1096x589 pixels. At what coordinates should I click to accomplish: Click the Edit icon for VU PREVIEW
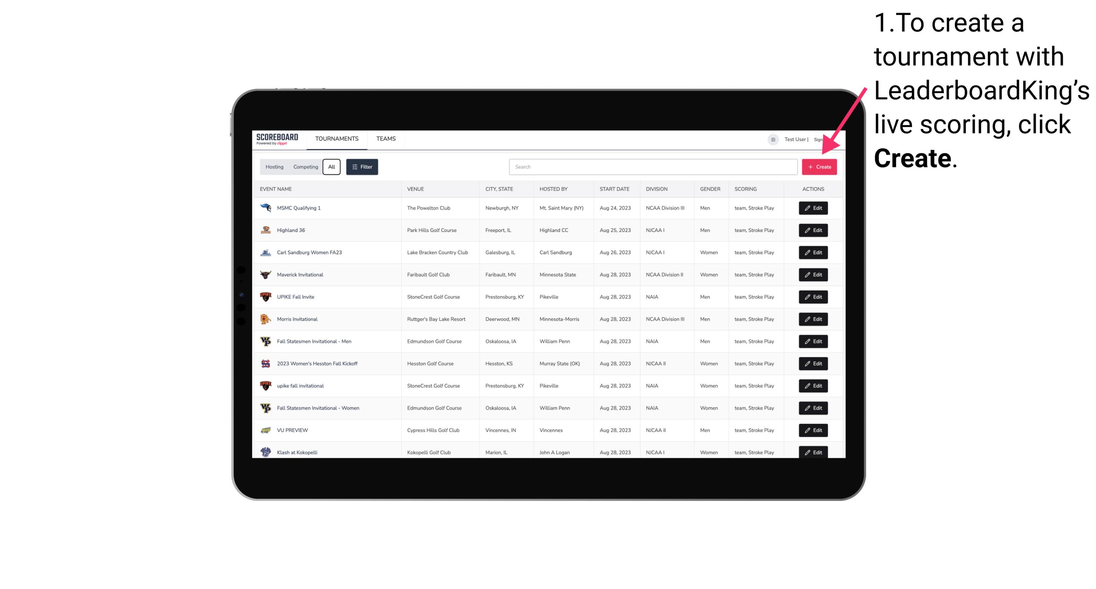pyautogui.click(x=813, y=429)
